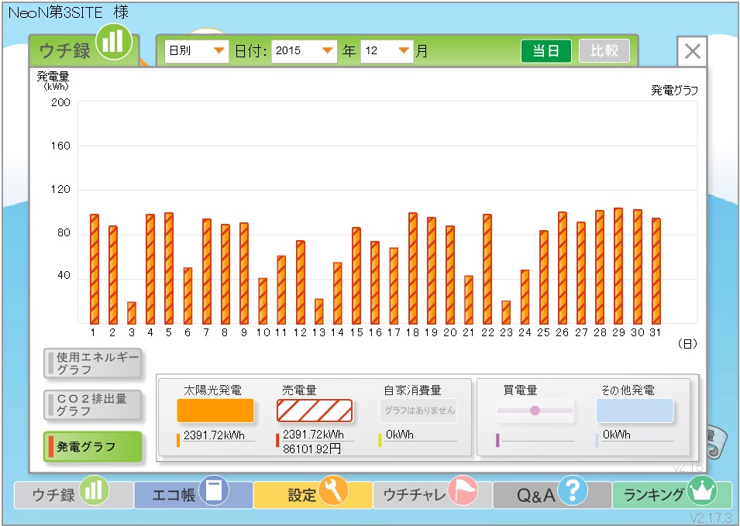Click the orange 太陽光発電 legend swatch
The height and width of the screenshot is (526, 740).
coord(215,411)
